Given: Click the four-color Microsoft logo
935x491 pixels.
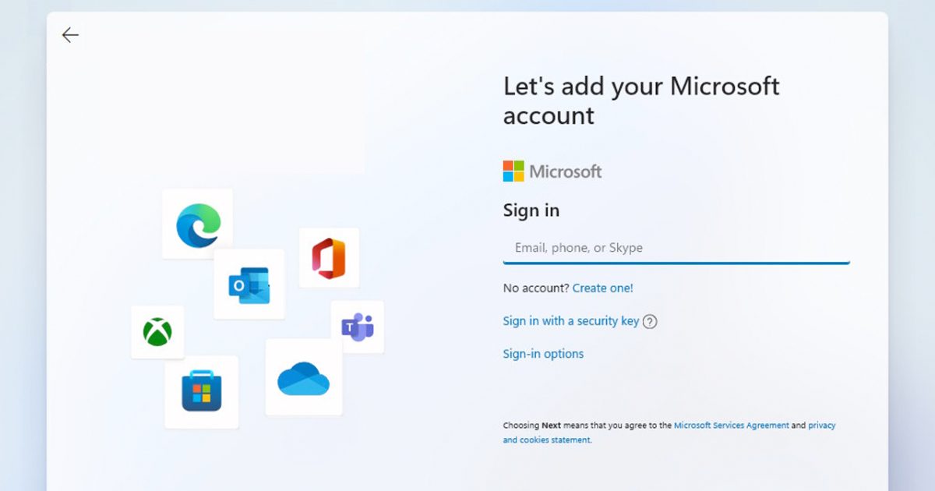Looking at the screenshot, I should click(513, 171).
